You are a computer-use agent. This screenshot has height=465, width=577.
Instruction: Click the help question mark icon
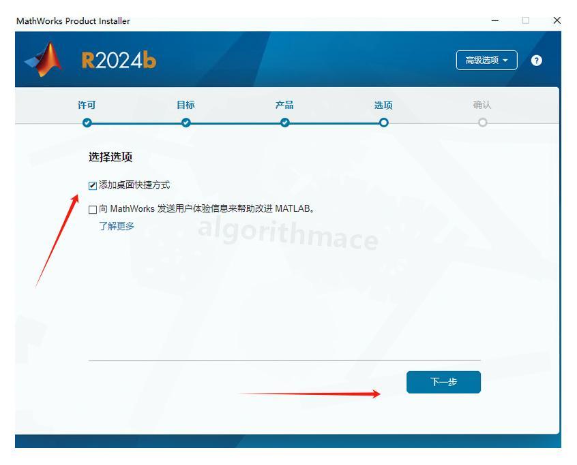[536, 60]
